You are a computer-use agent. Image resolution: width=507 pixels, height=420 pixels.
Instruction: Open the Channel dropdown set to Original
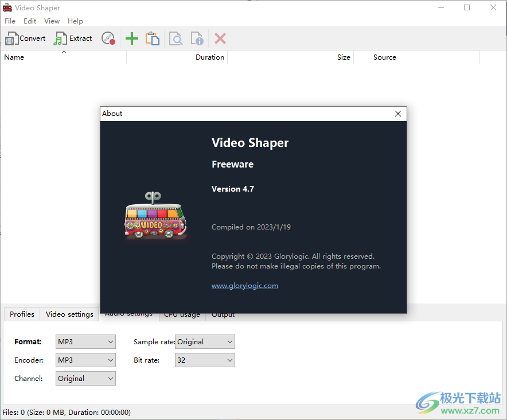[x=85, y=379]
